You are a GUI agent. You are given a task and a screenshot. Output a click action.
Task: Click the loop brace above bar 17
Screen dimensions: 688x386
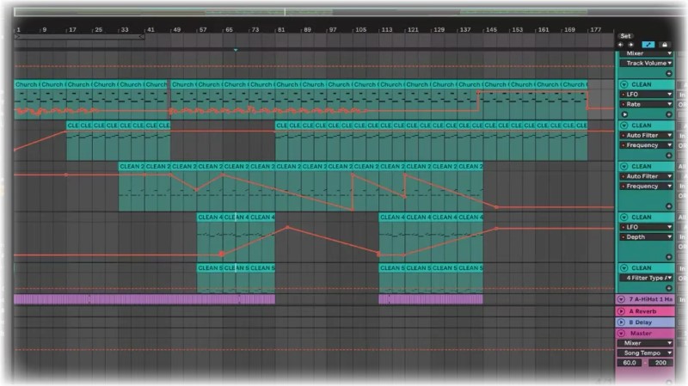[x=79, y=37]
